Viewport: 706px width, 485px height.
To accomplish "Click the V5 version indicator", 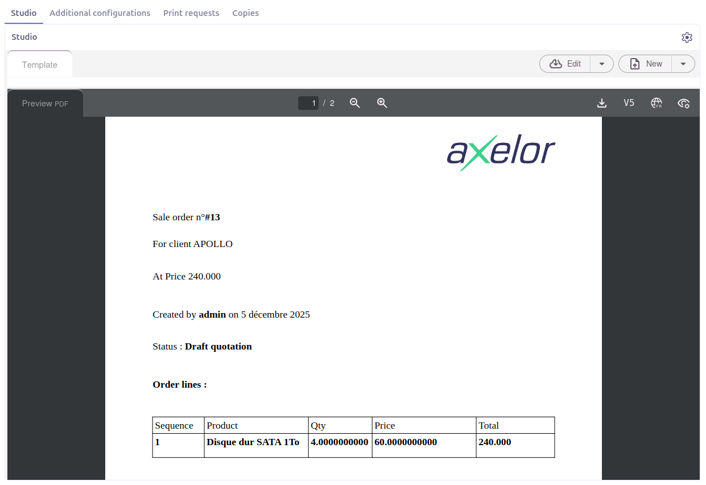I will 629,103.
